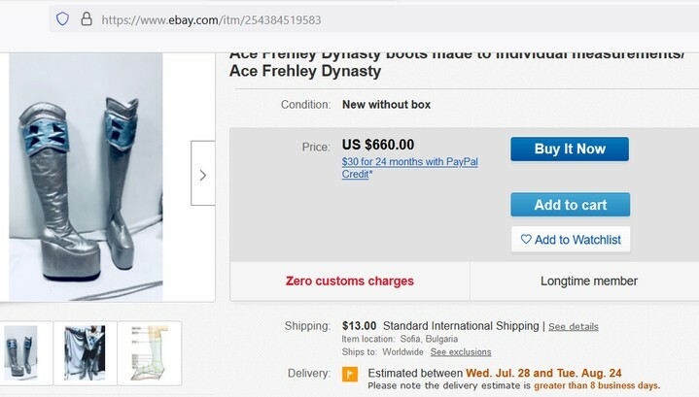
Task: Click the New without box condition text
Action: pos(386,104)
